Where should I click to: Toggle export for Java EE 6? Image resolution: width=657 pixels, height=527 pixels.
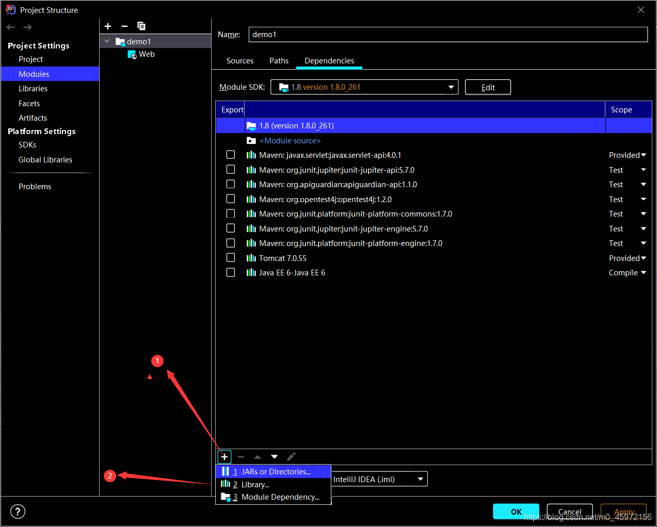point(231,272)
